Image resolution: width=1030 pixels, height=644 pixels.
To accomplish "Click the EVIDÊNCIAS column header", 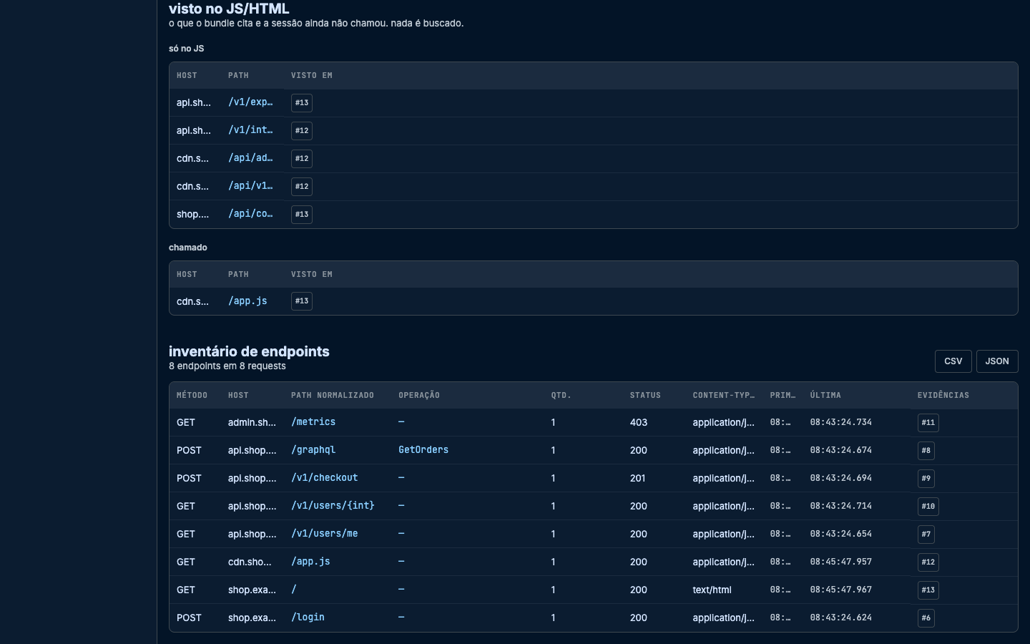I will click(943, 396).
